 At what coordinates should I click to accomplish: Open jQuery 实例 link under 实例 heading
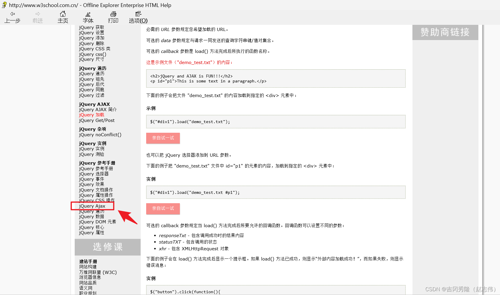point(91,149)
